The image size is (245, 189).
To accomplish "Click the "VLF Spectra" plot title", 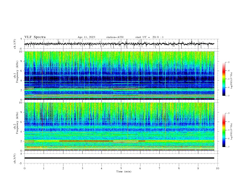I will coord(35,37).
